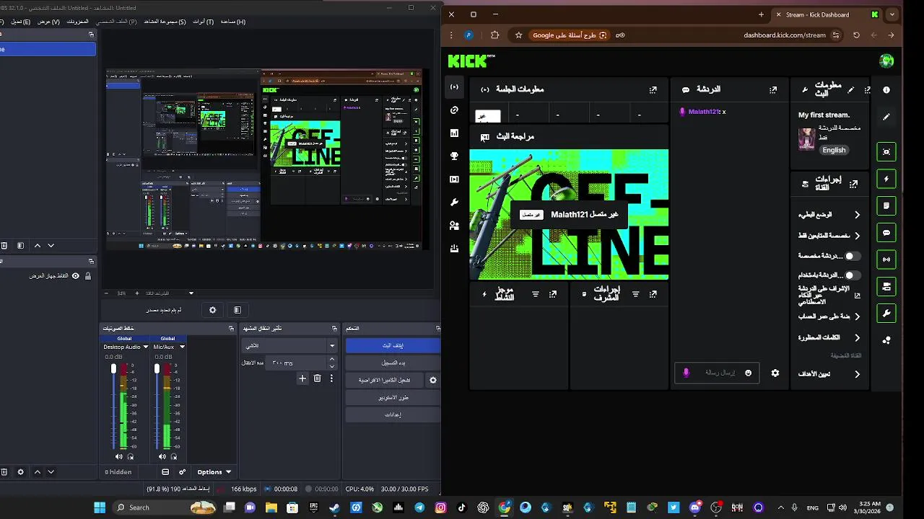Zoom in OBS preview with plus button
The width and height of the screenshot is (924, 519).
pyautogui.click(x=137, y=293)
